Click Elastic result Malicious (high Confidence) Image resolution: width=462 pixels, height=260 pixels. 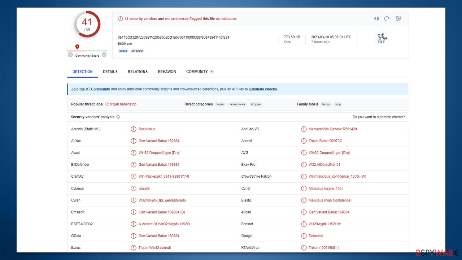click(330, 200)
